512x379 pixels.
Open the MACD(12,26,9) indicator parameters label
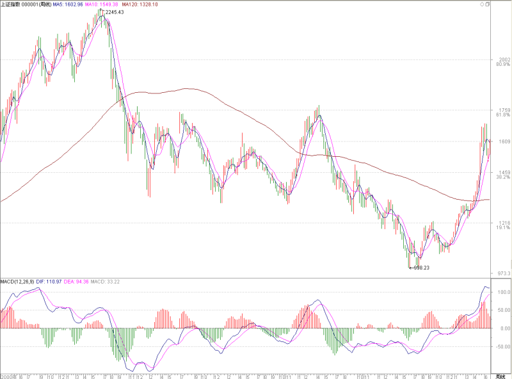[17, 281]
